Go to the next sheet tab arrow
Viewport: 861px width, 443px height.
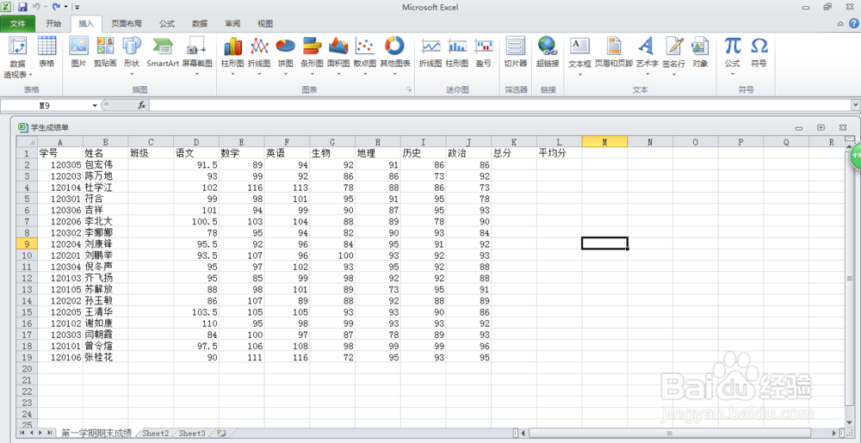click(40, 433)
